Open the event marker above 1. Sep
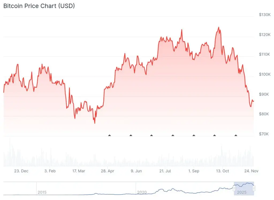Screen dimensions: 274x200 point(194,135)
